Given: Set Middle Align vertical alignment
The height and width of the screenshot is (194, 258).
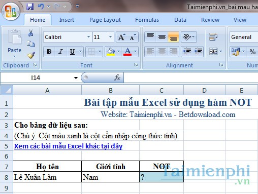Looking at the screenshot, I should coord(162,37).
